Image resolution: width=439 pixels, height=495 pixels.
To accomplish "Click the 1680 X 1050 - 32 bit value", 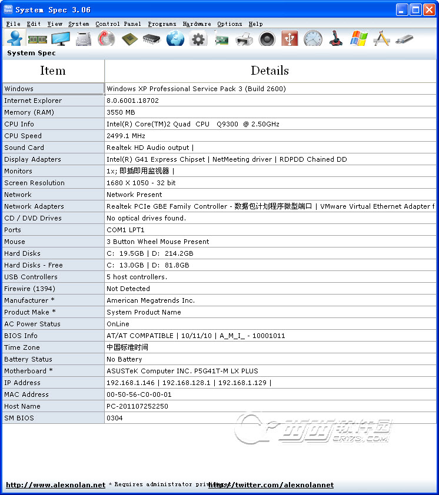I will (x=141, y=183).
